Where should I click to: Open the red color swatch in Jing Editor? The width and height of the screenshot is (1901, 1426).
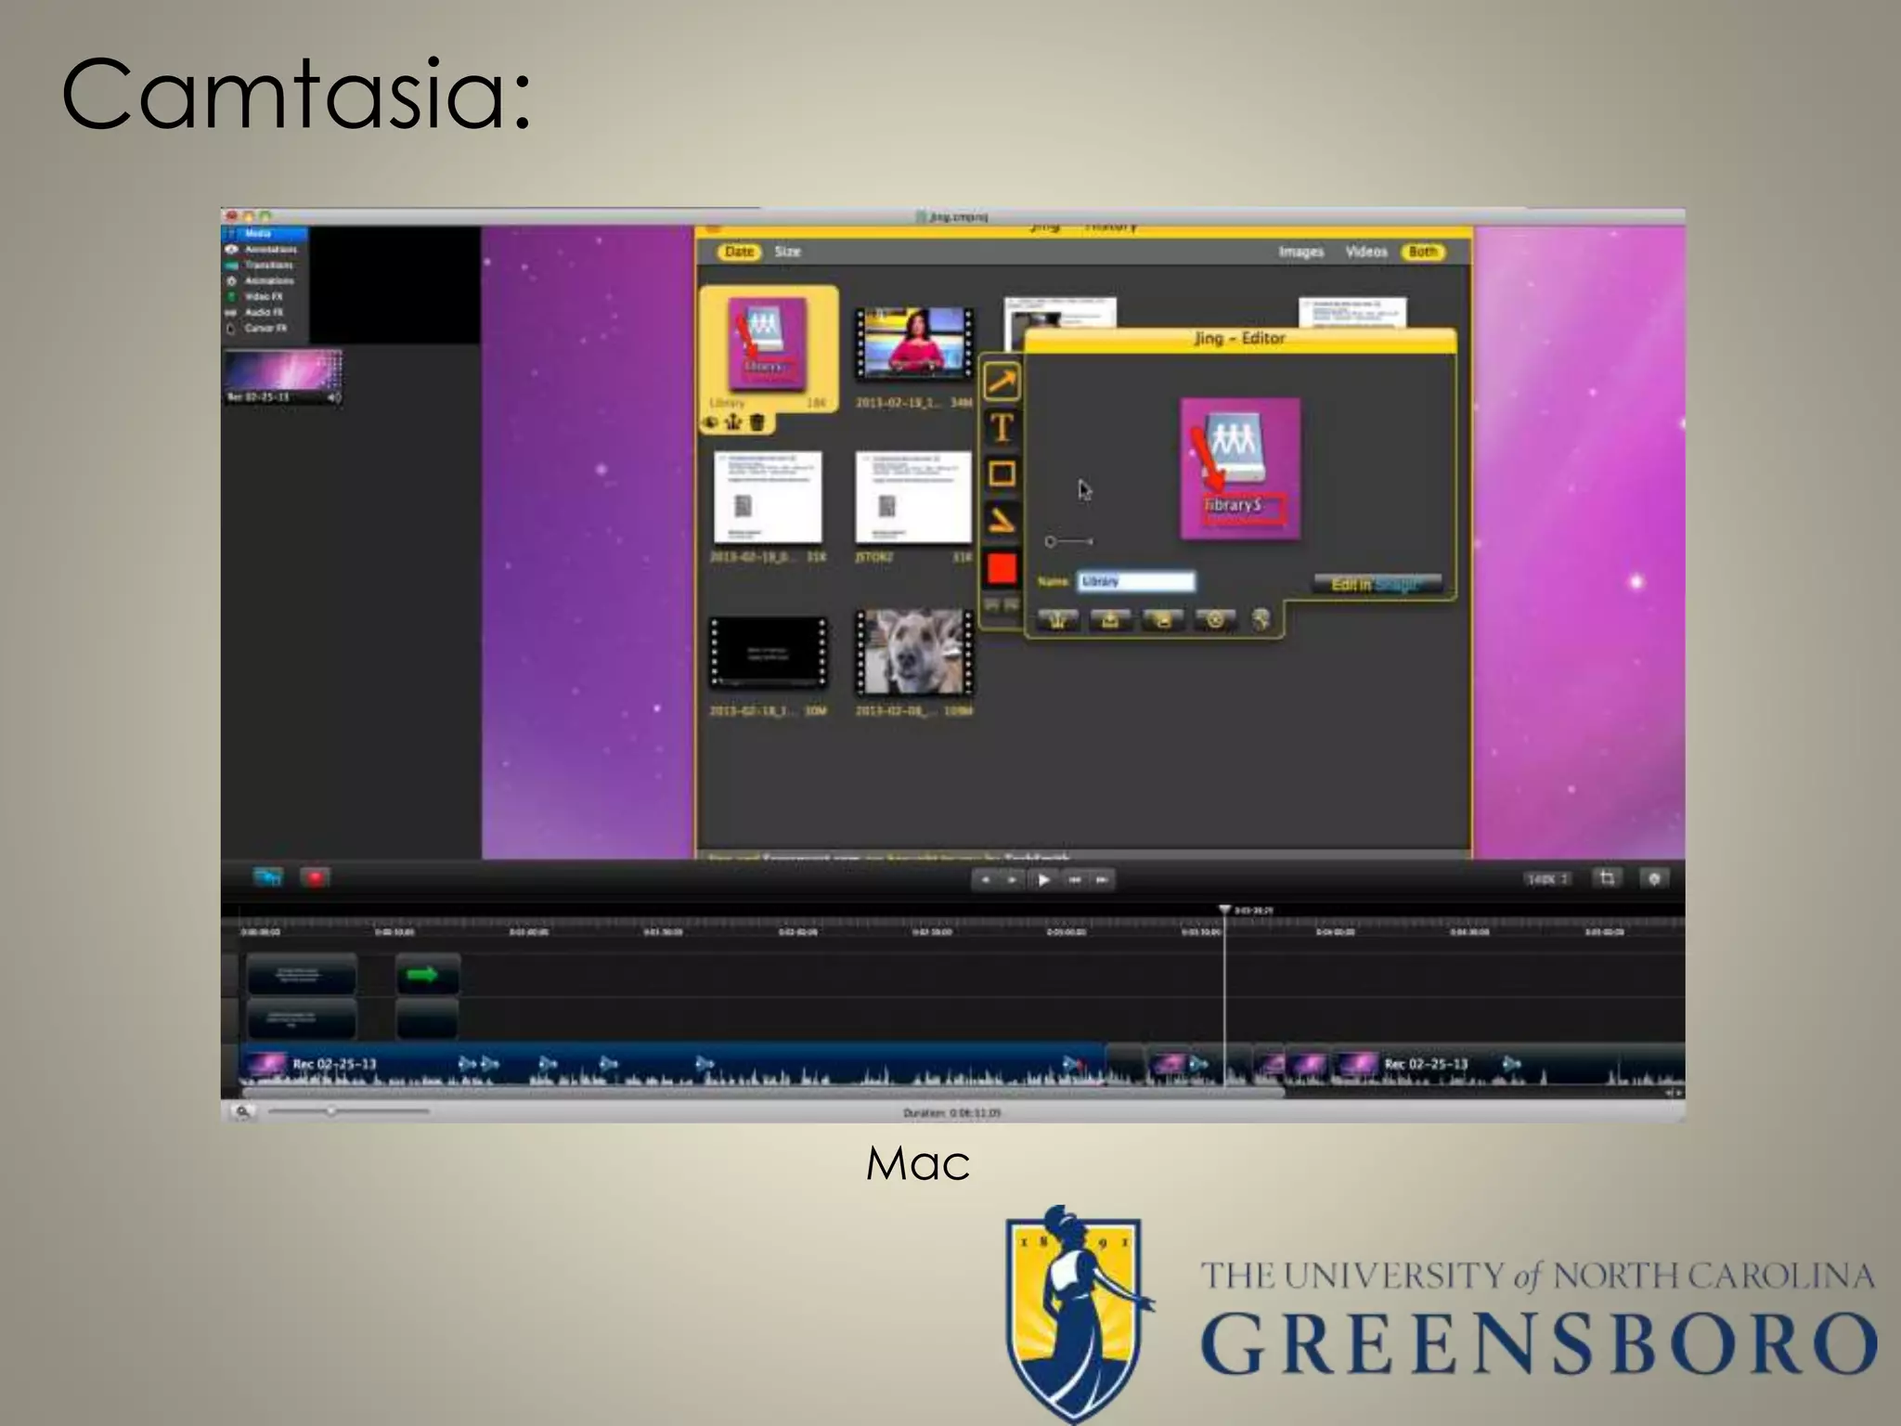[x=1002, y=568]
